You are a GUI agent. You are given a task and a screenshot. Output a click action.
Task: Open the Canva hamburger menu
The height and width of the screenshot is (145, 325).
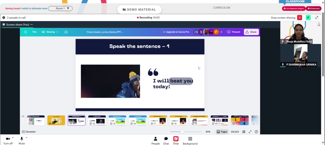pyautogui.click(x=25, y=32)
